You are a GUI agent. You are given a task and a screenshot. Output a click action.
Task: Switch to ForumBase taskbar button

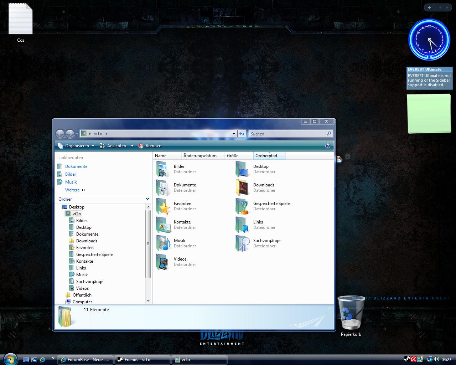point(85,360)
